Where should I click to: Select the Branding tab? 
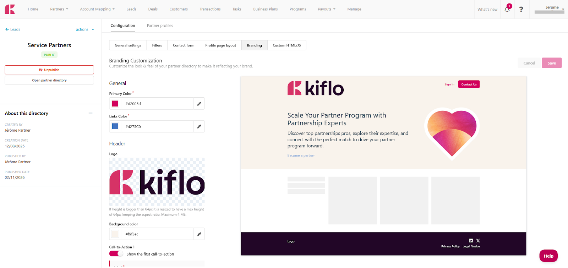pyautogui.click(x=255, y=45)
